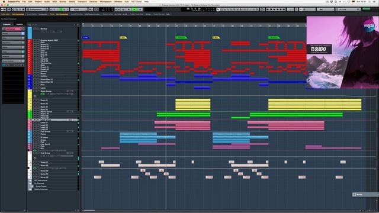The width and height of the screenshot is (379, 213).
Task: Open macOS Notification Center
Action: pos(375,1)
